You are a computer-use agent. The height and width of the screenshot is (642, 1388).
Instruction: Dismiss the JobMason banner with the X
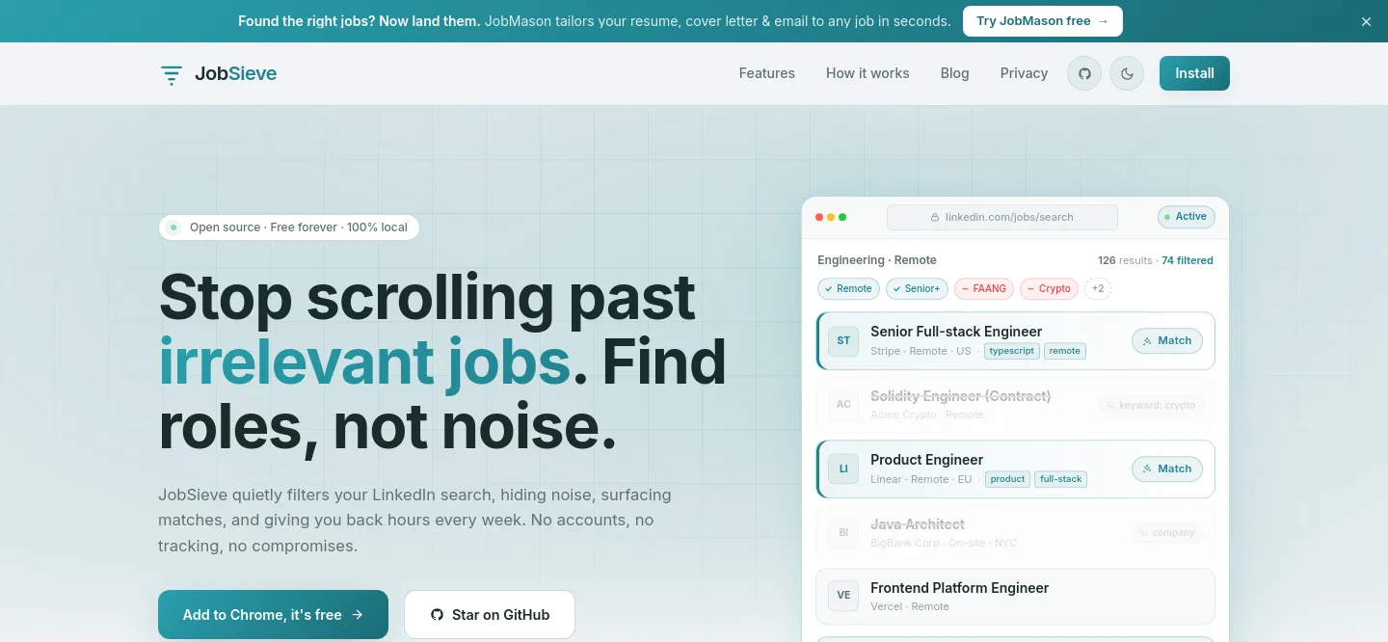point(1366,21)
